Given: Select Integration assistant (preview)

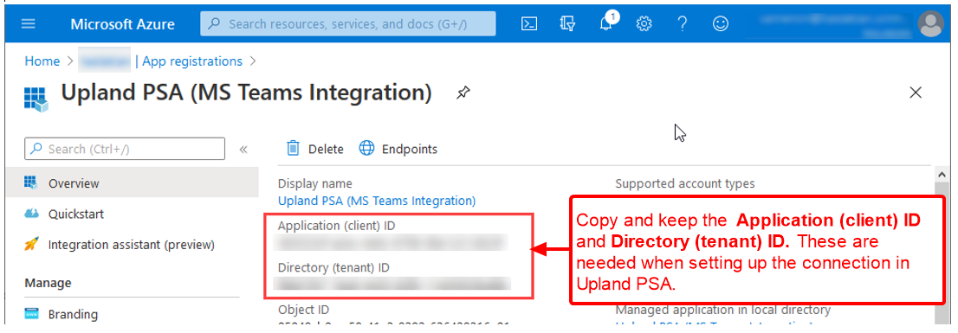Looking at the screenshot, I should pos(132,245).
